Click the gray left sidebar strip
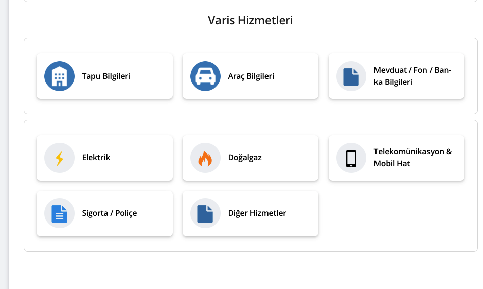Screen dimensions: 483x289 (5, 144)
